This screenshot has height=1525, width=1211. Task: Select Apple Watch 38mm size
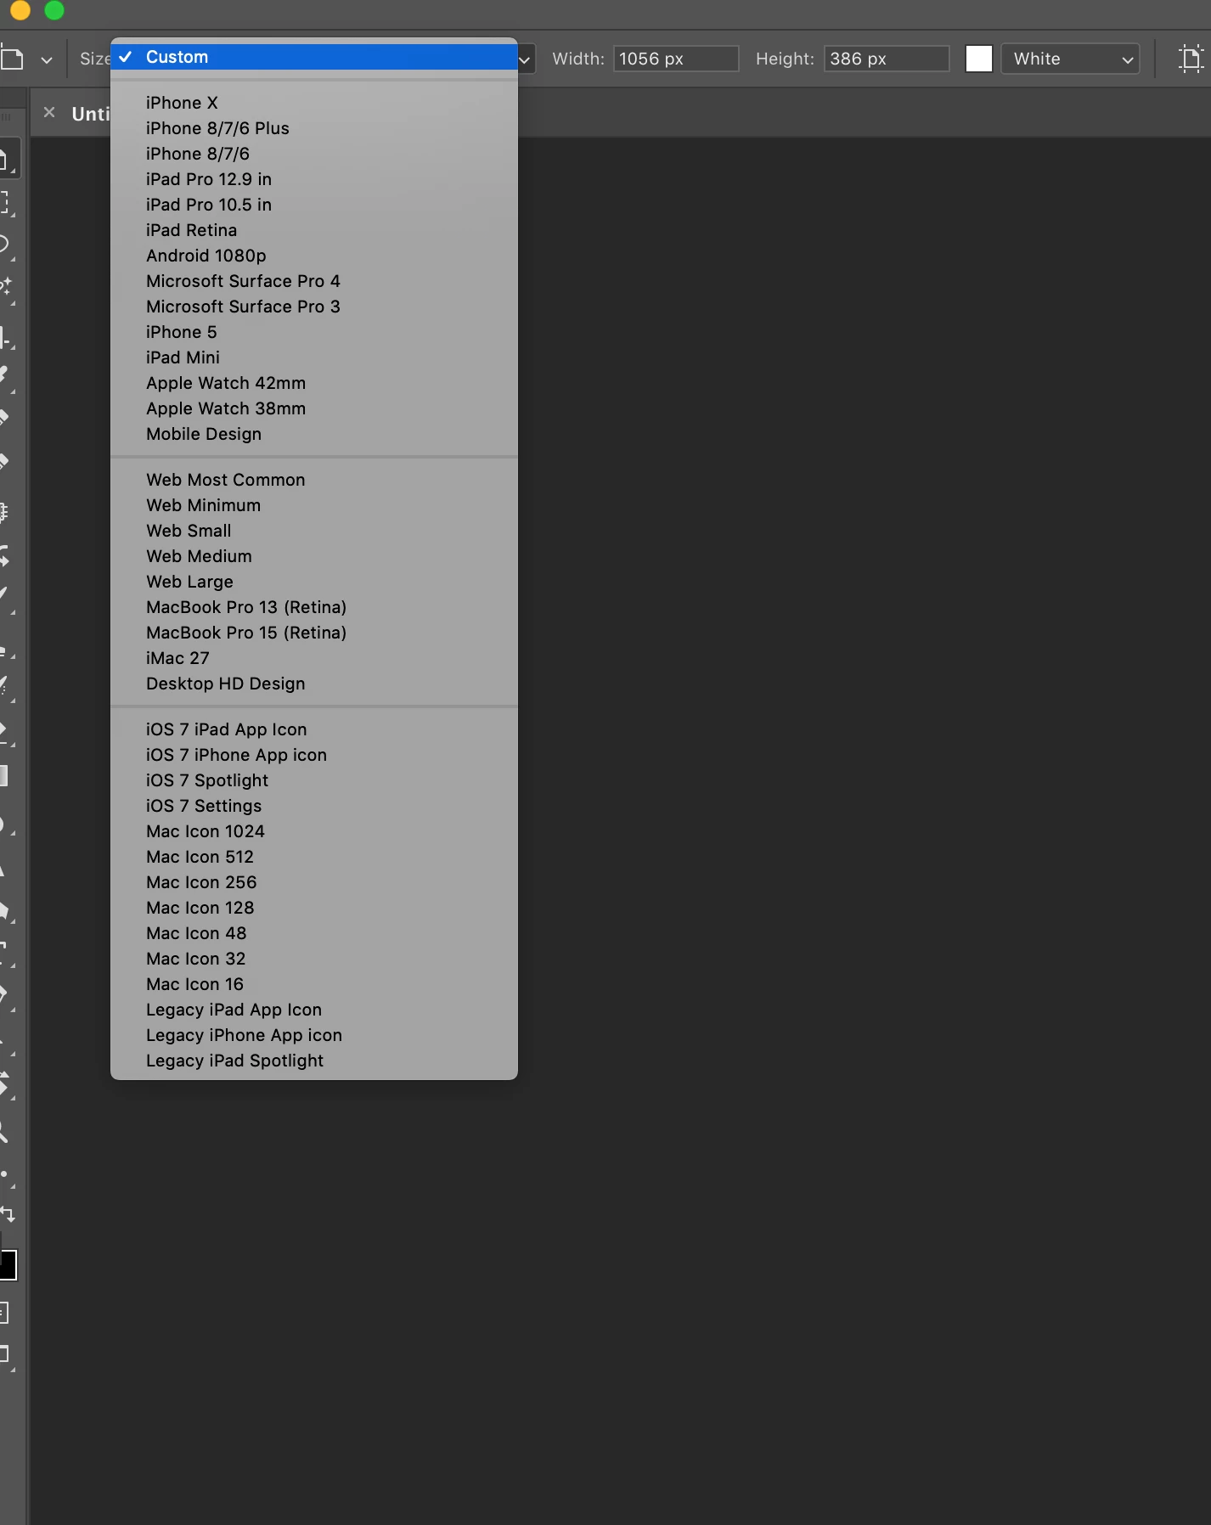[x=314, y=408]
